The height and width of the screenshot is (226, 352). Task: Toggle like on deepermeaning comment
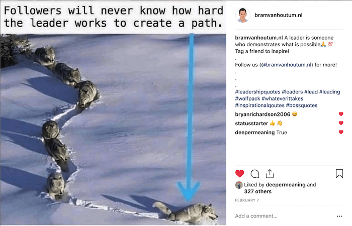click(341, 132)
